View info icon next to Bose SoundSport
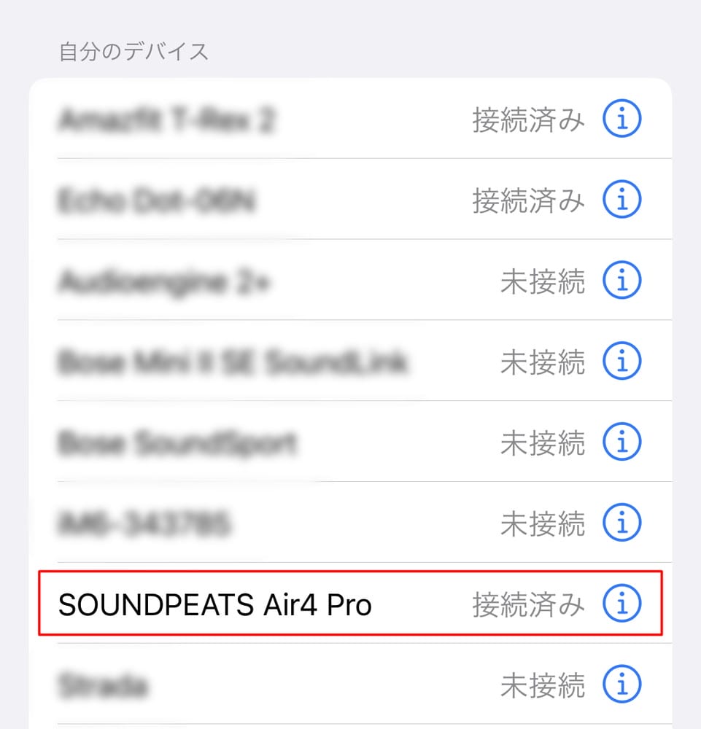Screen dimensions: 701x729 [622, 441]
